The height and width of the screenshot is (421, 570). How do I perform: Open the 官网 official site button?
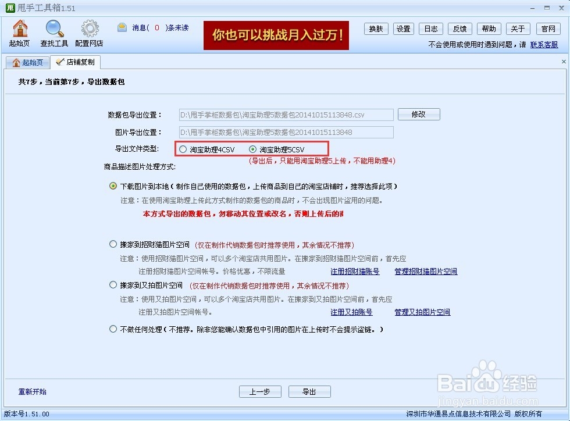pyautogui.click(x=548, y=28)
